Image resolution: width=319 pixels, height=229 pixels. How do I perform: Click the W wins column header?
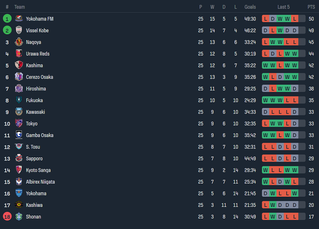[212, 7]
